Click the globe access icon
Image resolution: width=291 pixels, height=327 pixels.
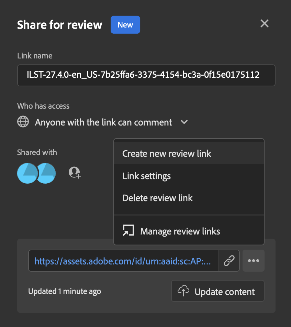(23, 122)
